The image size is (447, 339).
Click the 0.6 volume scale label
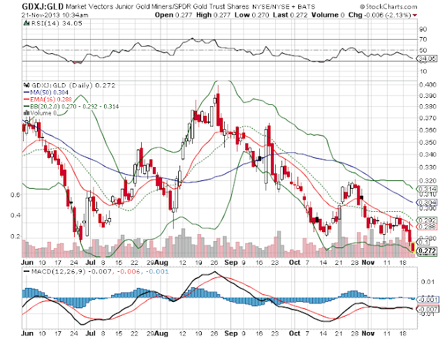point(15,195)
